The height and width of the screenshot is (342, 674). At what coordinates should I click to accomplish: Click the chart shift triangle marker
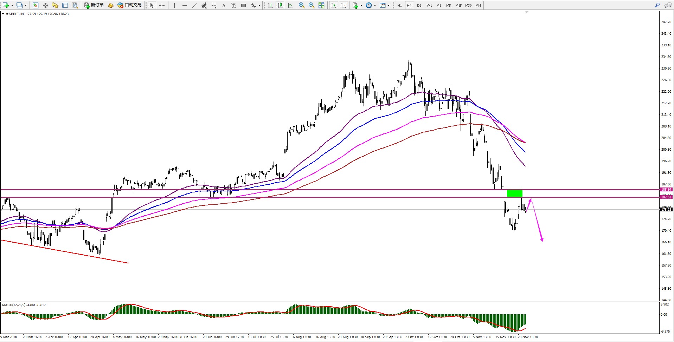(x=527, y=12)
